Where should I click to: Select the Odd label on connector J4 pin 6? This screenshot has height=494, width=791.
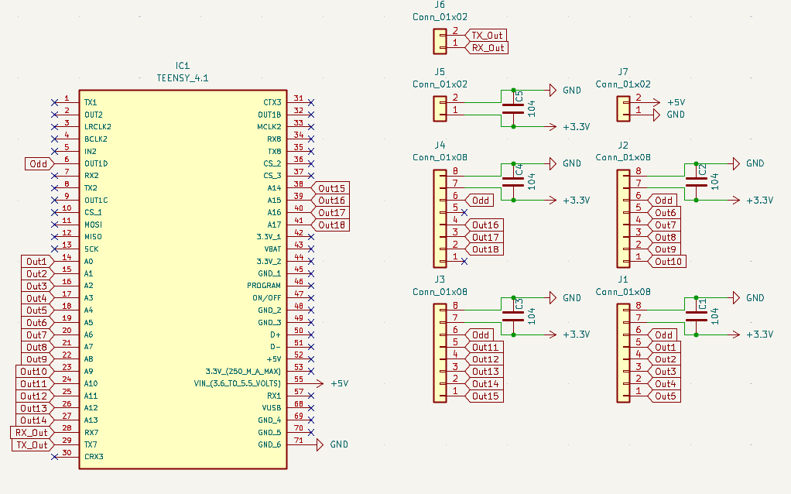[x=479, y=201]
